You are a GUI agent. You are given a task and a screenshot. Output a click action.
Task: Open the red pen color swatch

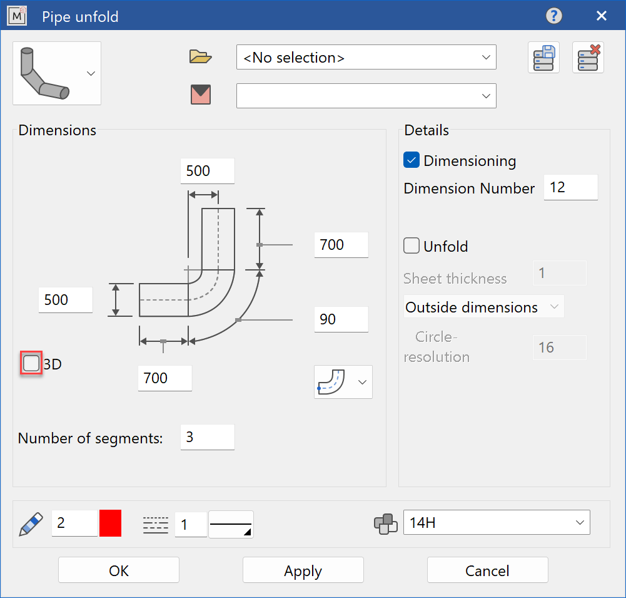coord(110,523)
